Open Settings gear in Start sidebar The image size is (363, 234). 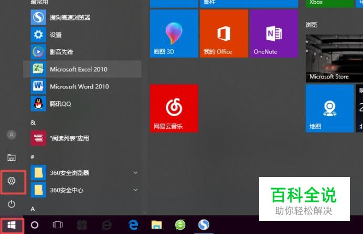[12, 181]
